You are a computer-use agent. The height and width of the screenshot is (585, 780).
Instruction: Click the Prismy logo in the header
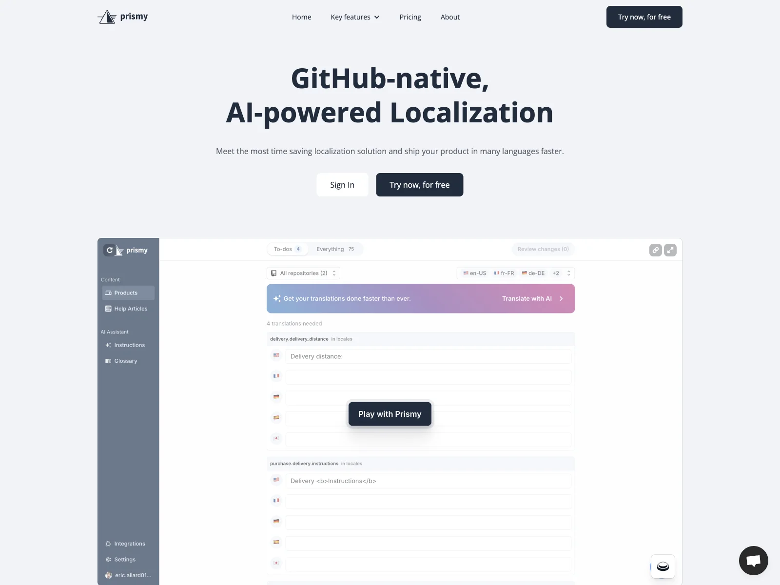pos(123,17)
